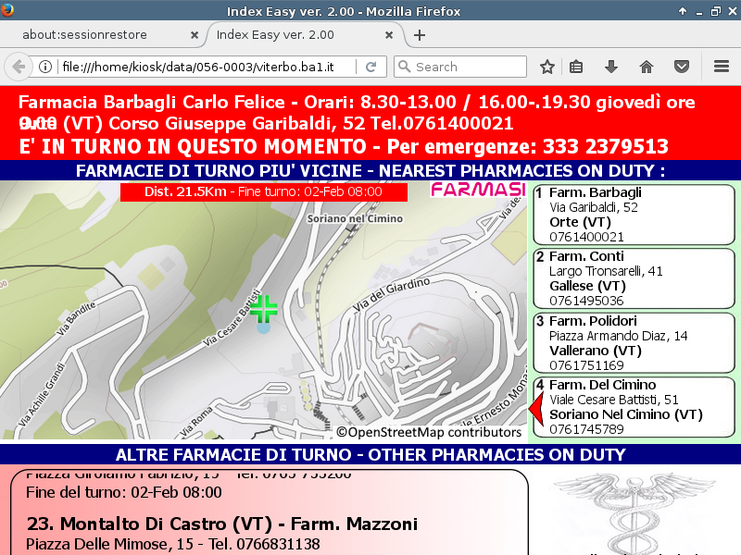Select Farm. Barbagli pharmacy card

[x=634, y=215]
